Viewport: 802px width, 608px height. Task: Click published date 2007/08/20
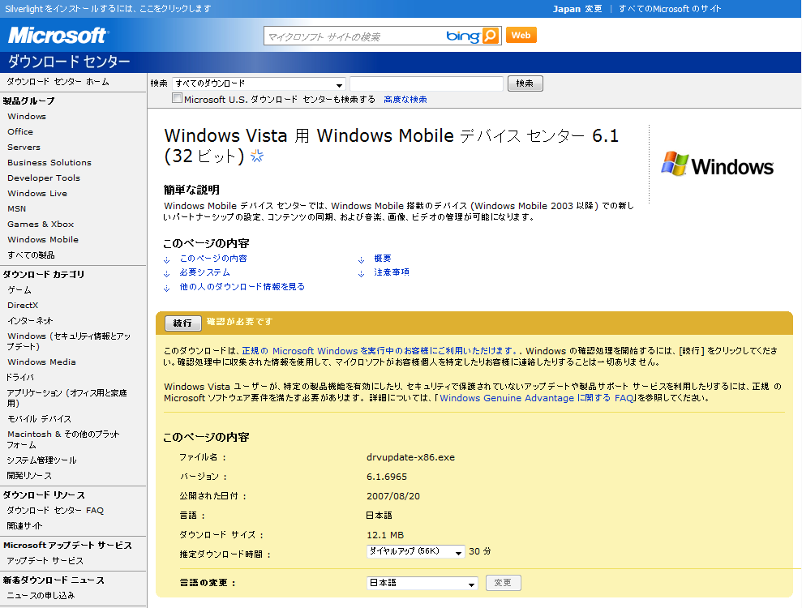pos(393,496)
